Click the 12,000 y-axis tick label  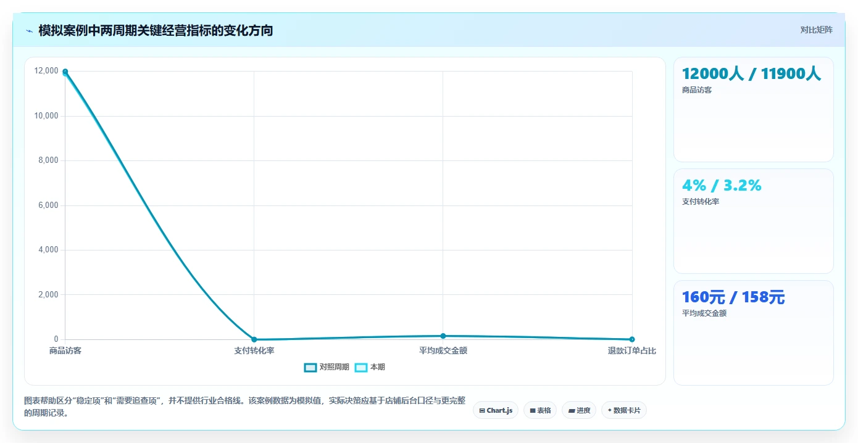coord(46,71)
